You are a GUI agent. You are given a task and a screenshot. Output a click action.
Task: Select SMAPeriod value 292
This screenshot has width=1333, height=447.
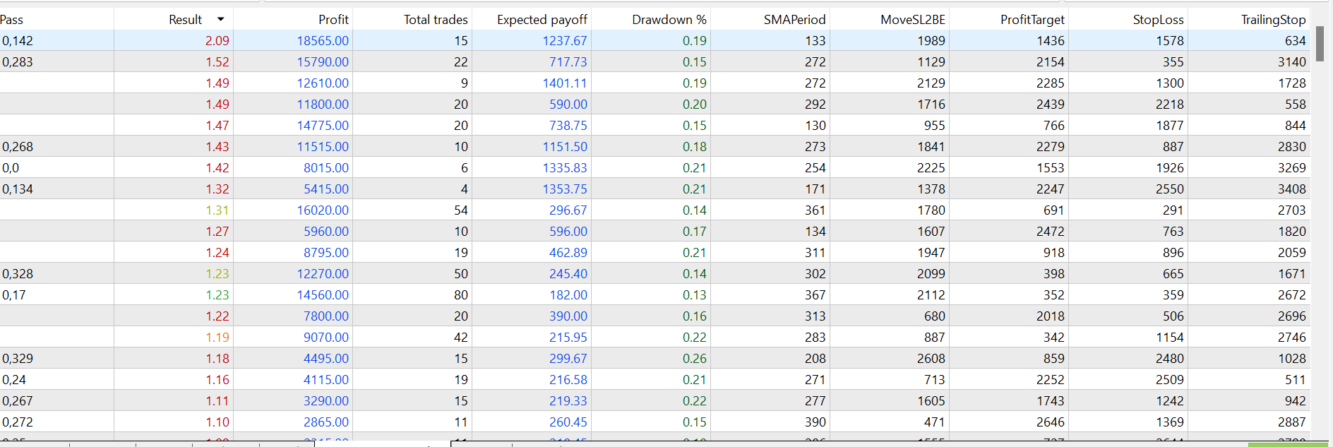[x=815, y=105]
